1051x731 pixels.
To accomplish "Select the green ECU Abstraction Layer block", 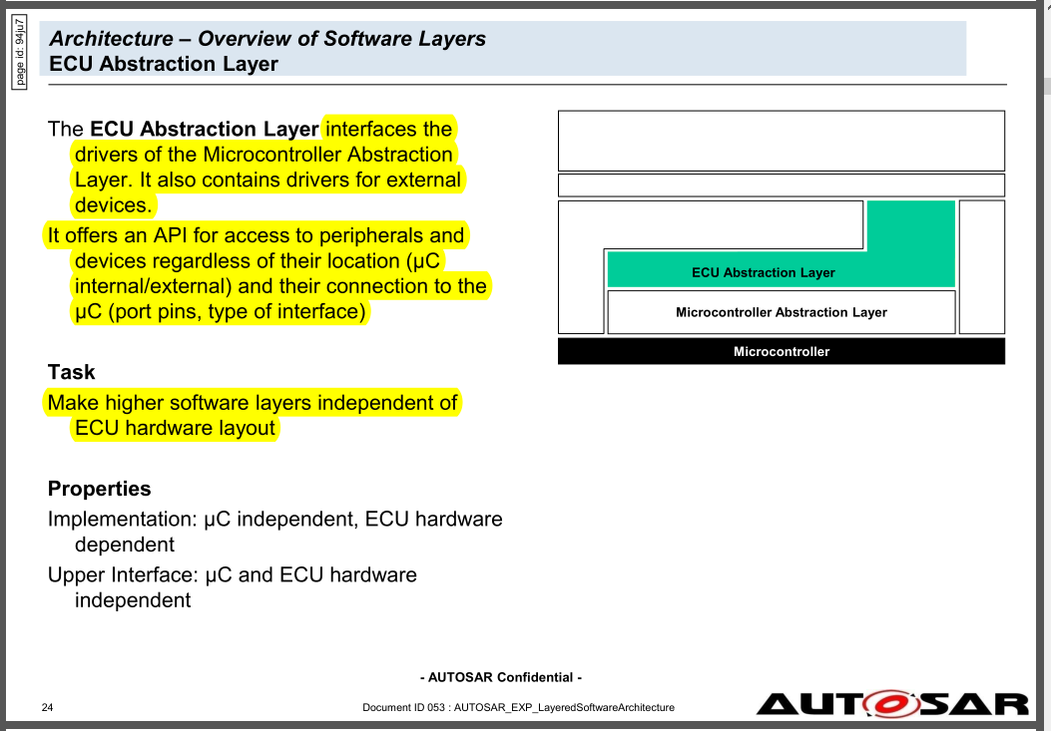I will [781, 271].
